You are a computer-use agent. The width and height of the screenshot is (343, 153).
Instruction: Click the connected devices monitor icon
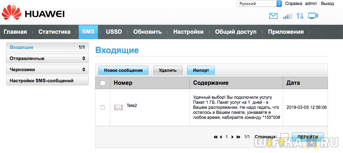pyautogui.click(x=313, y=16)
